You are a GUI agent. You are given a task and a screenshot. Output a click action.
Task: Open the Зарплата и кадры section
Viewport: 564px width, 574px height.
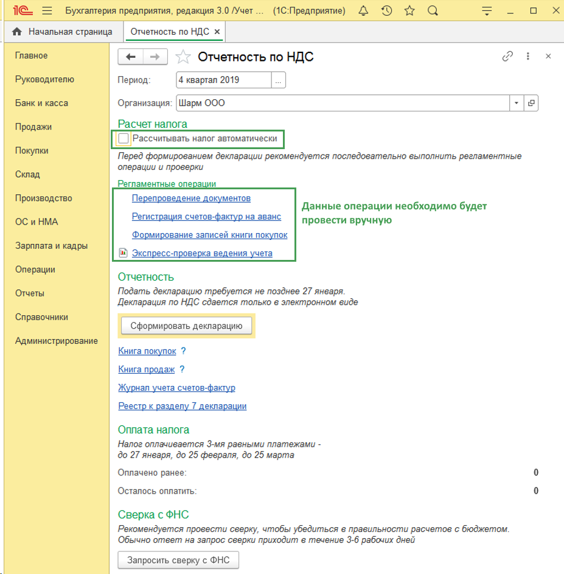point(51,246)
